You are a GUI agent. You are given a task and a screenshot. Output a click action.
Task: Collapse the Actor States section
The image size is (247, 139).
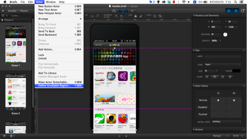click(194, 86)
